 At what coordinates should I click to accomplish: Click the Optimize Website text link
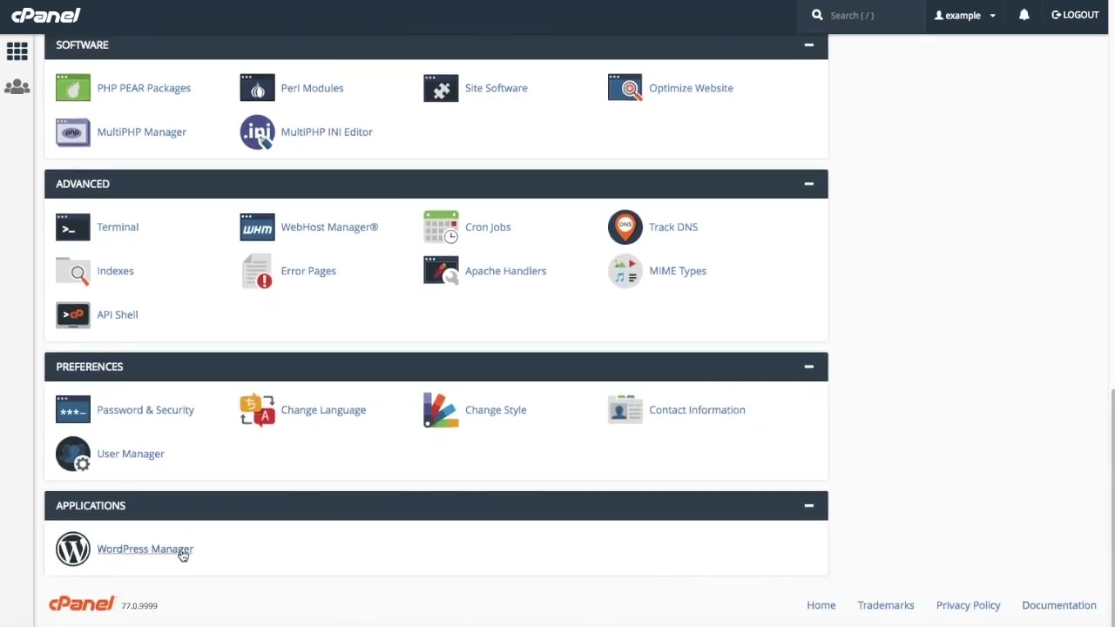tap(691, 88)
